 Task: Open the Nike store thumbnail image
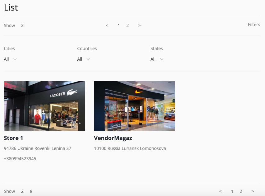tap(134, 106)
